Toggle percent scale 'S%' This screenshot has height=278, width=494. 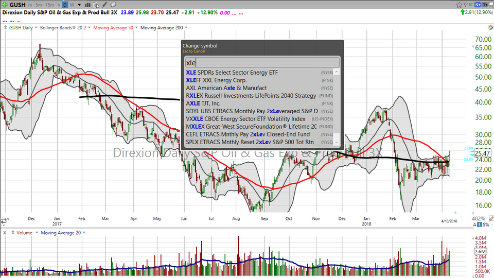tap(486, 224)
